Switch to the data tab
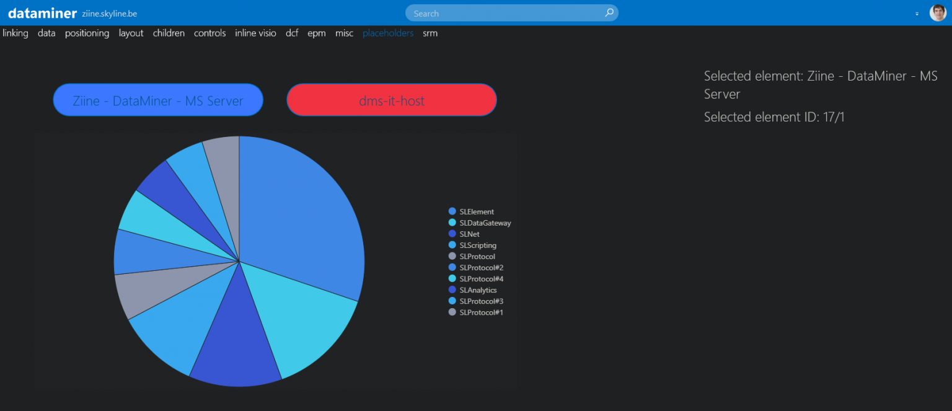The width and height of the screenshot is (952, 411). click(x=46, y=33)
